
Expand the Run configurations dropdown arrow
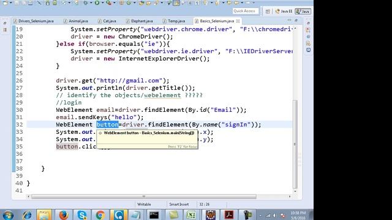pyautogui.click(x=102, y=2)
